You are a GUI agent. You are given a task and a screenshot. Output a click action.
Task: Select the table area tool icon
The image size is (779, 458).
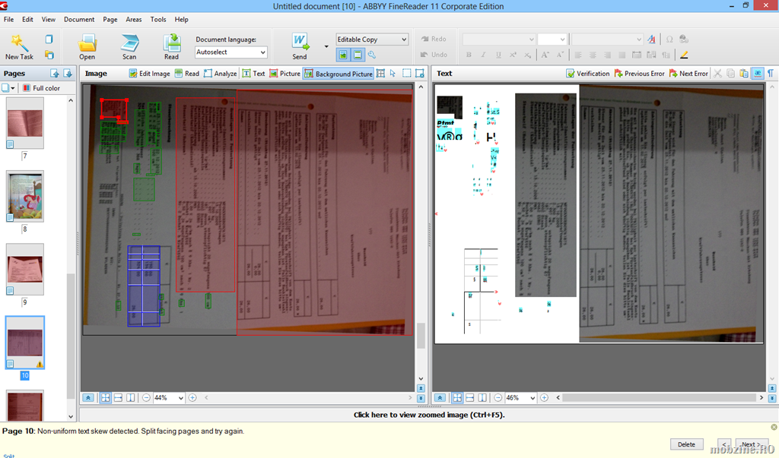click(x=380, y=74)
